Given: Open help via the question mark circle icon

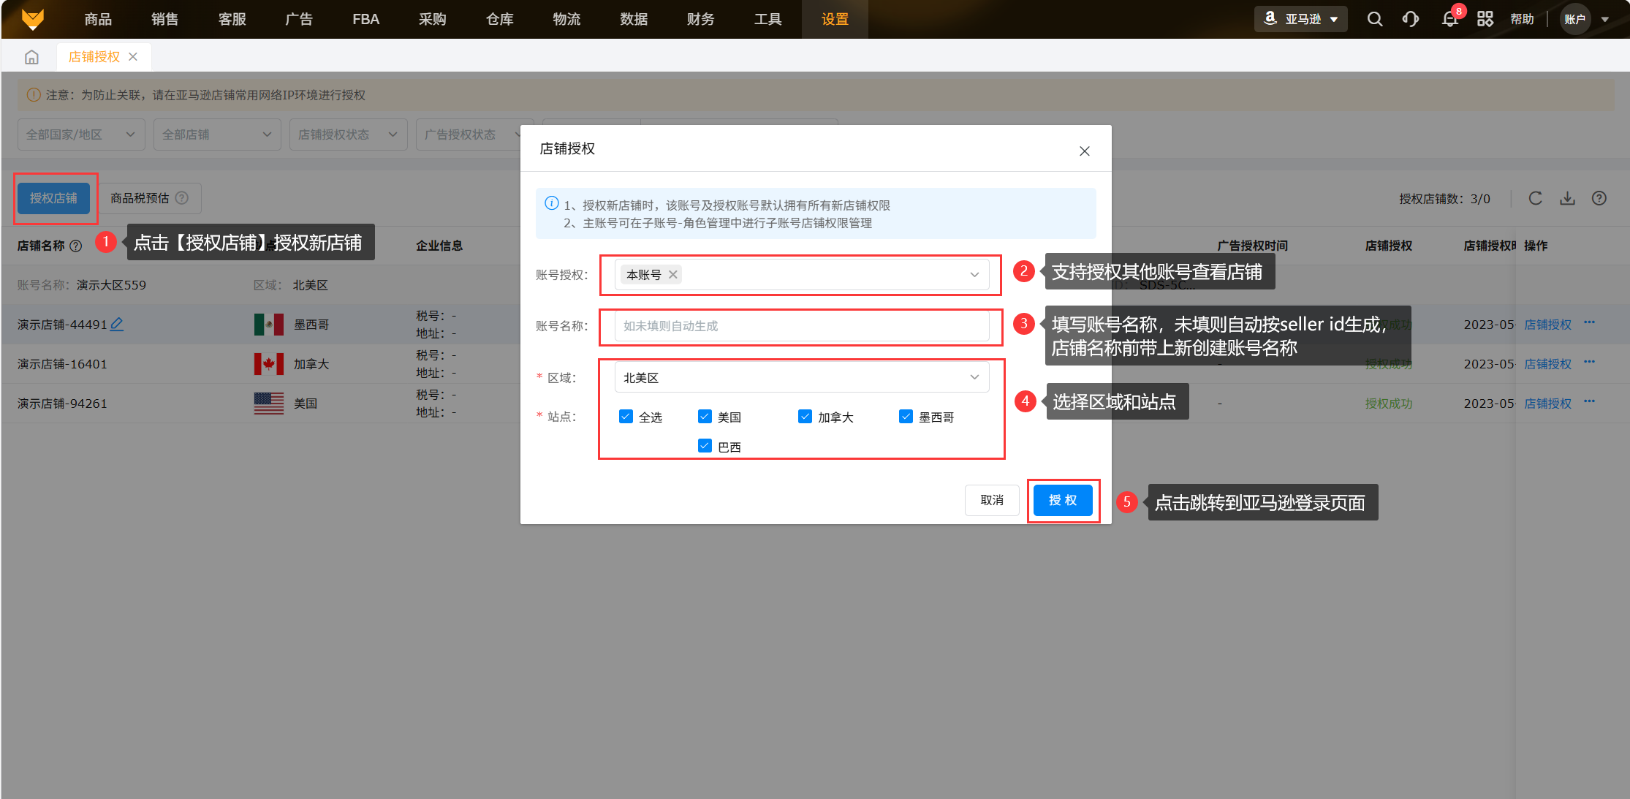Looking at the screenshot, I should 1599,198.
